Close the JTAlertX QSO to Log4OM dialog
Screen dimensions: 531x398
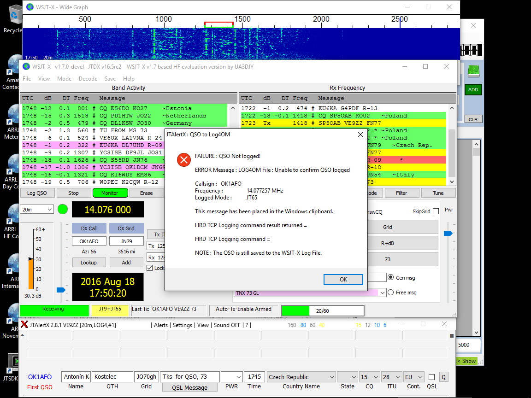(360, 135)
